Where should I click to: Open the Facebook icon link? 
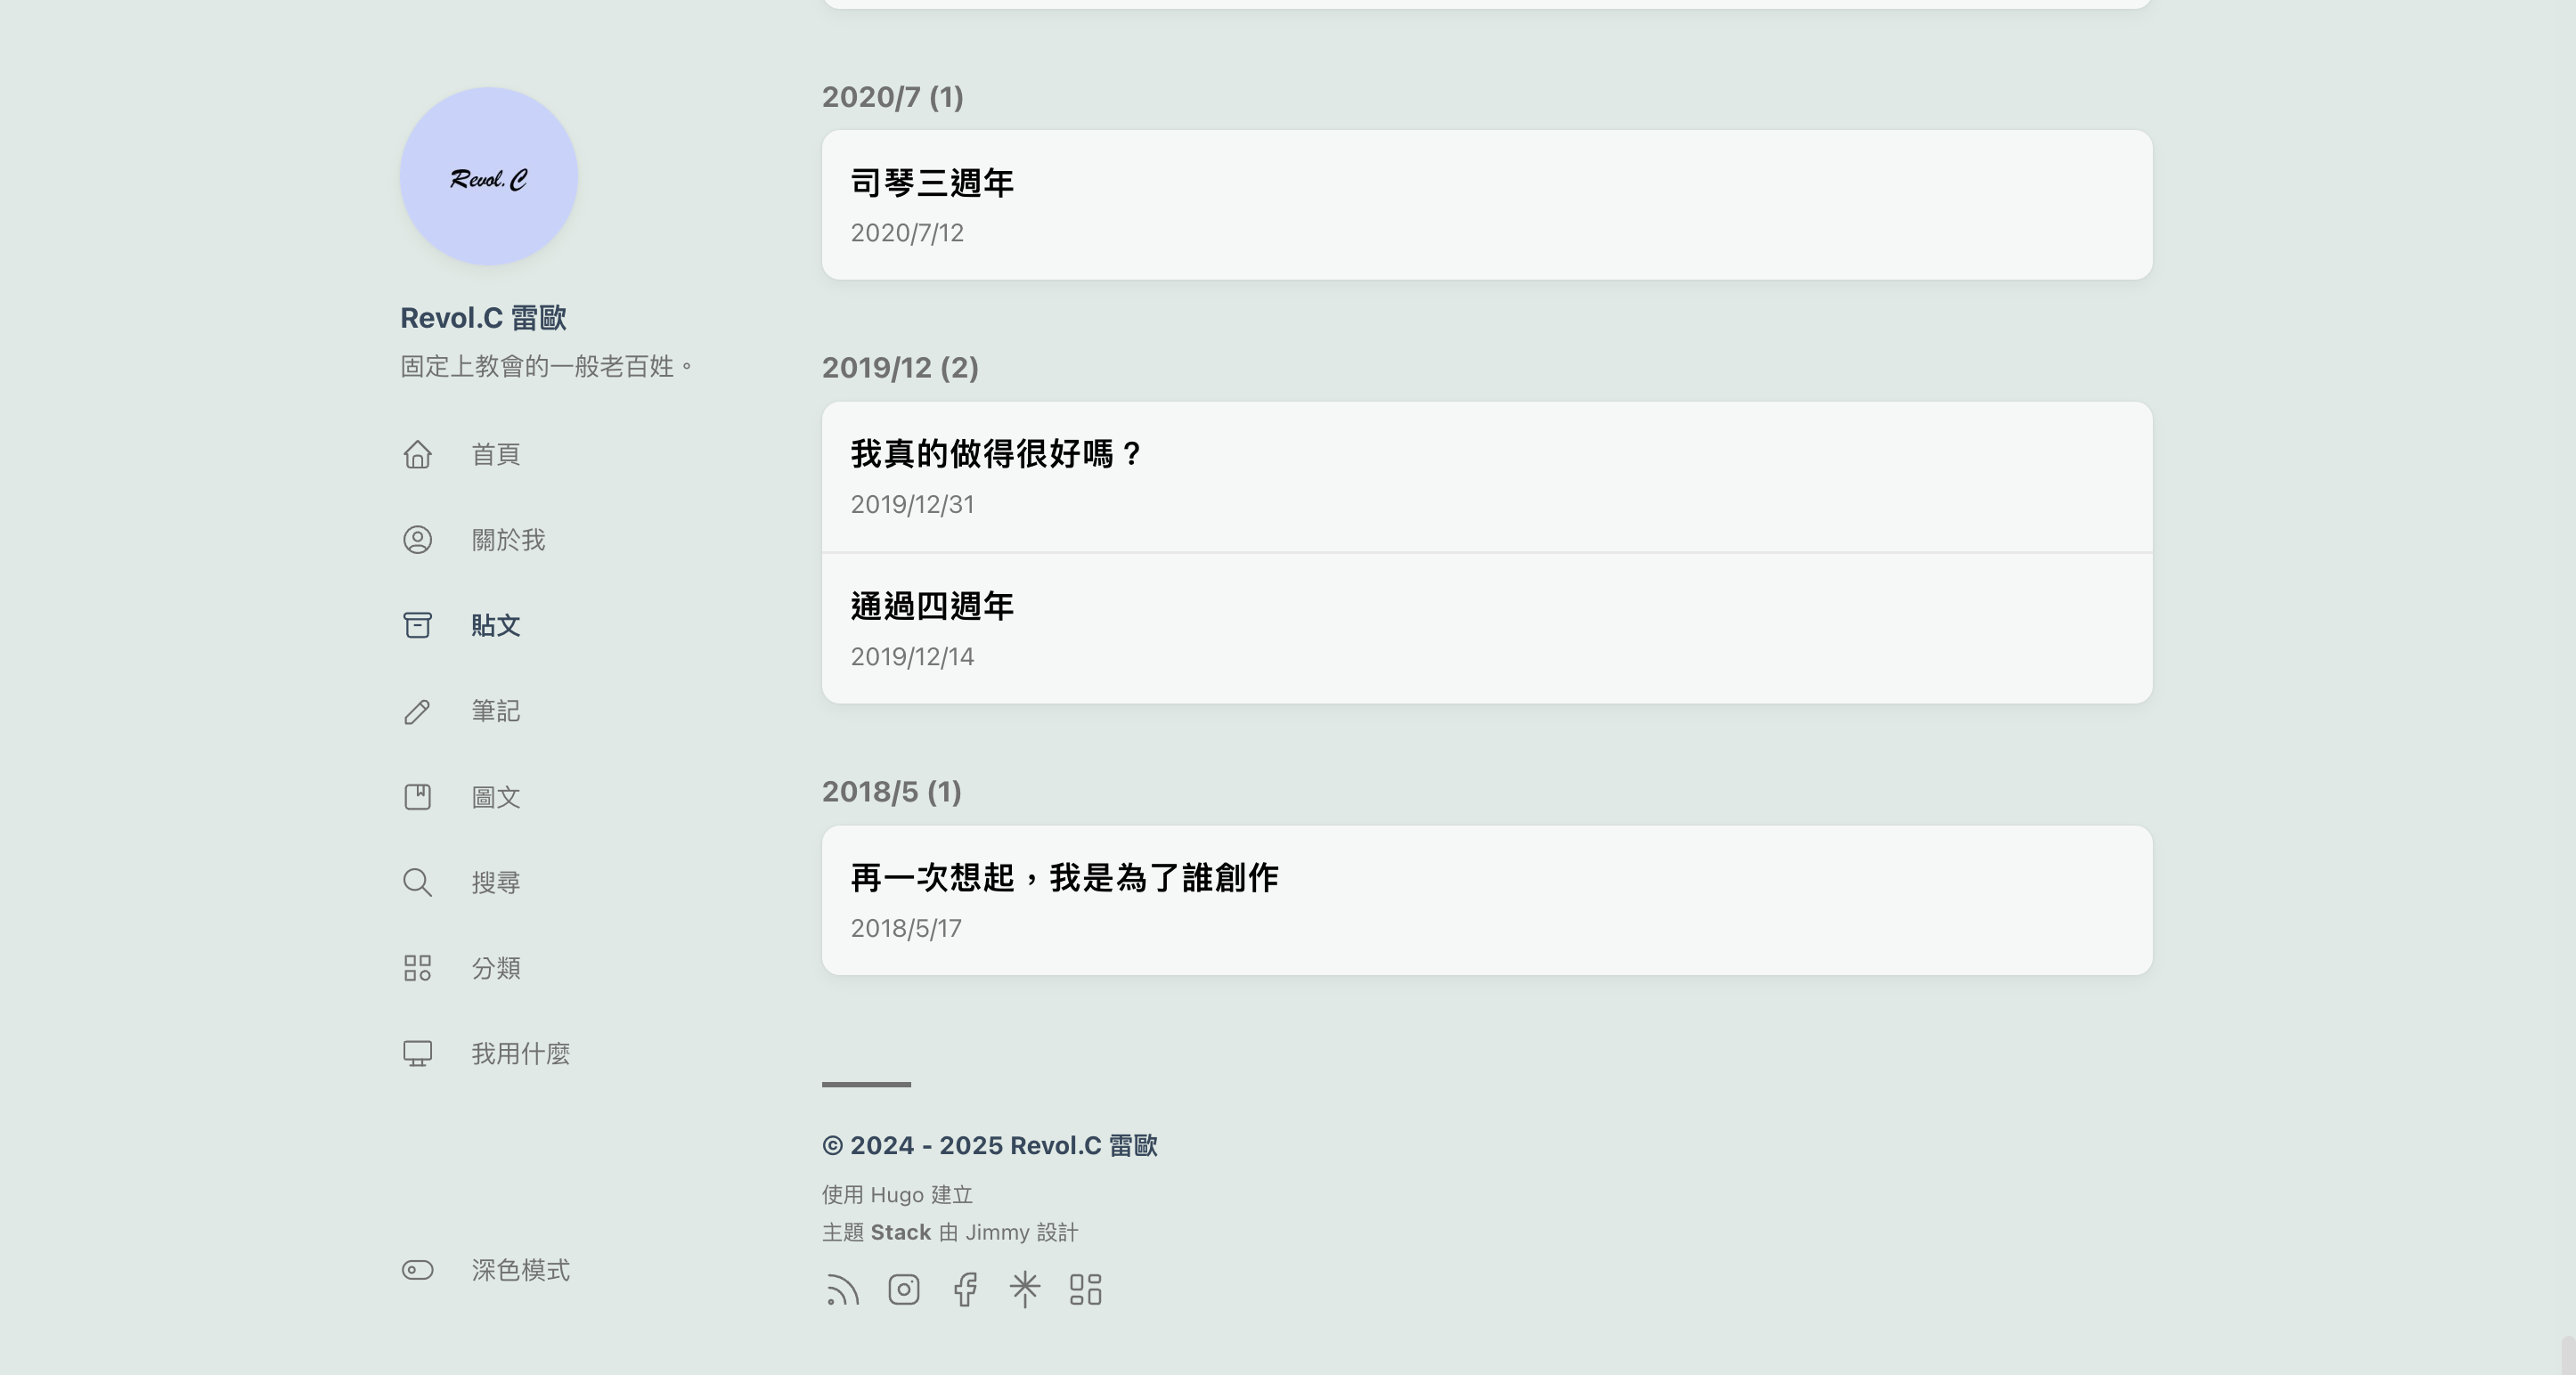(965, 1290)
